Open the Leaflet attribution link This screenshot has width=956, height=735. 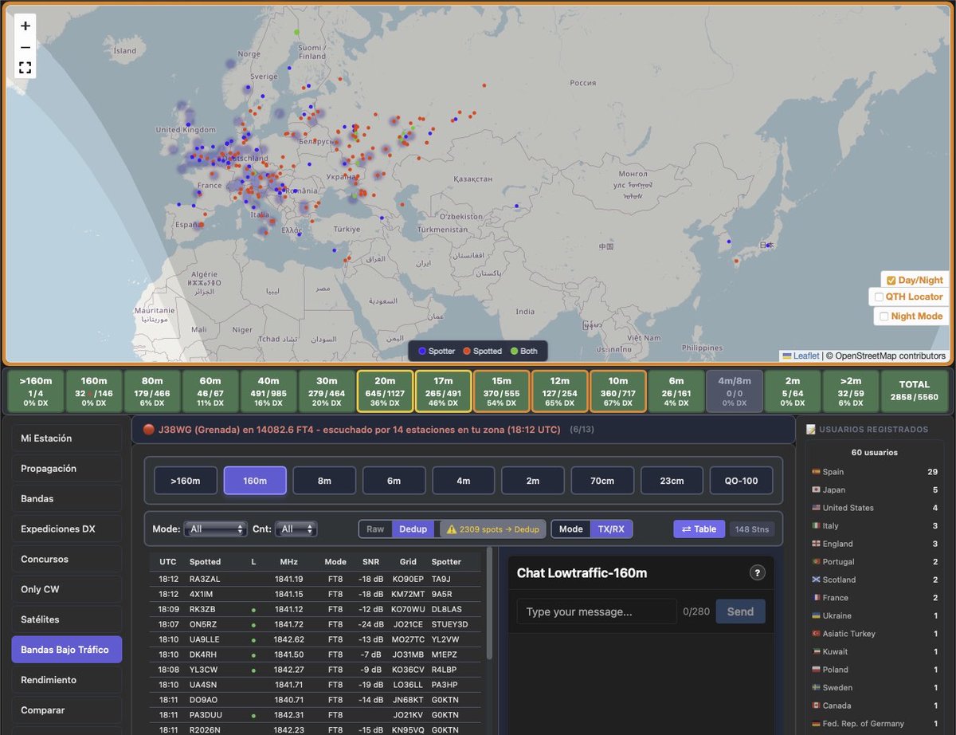click(x=801, y=356)
